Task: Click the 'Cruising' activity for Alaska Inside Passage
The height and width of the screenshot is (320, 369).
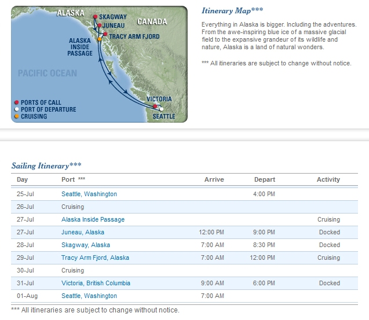Action: [x=329, y=219]
